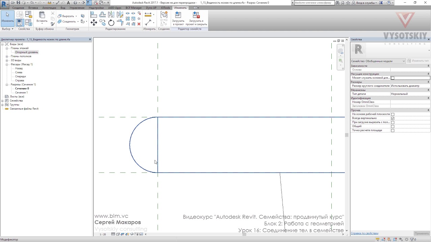Open the 'Семейство: Обобщенные модели' dropdown
The width and height of the screenshot is (431, 242).
378,61
